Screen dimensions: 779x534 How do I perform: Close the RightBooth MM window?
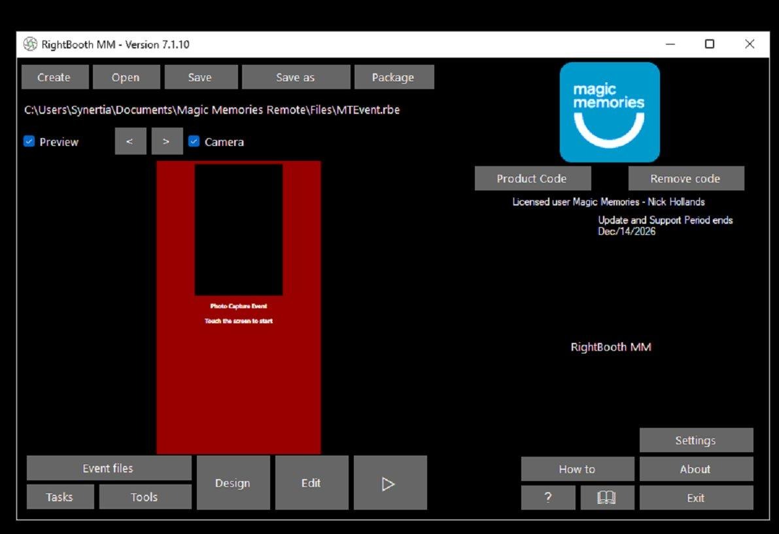[750, 44]
